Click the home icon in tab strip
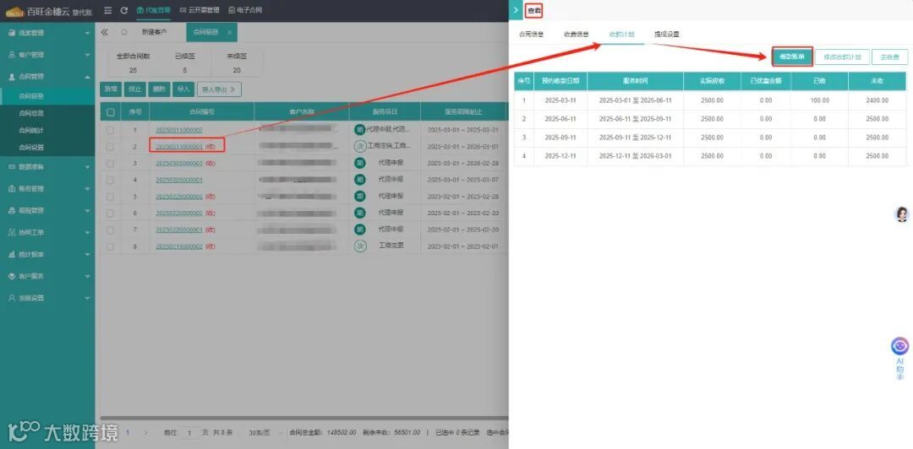The width and height of the screenshot is (913, 449). (124, 33)
